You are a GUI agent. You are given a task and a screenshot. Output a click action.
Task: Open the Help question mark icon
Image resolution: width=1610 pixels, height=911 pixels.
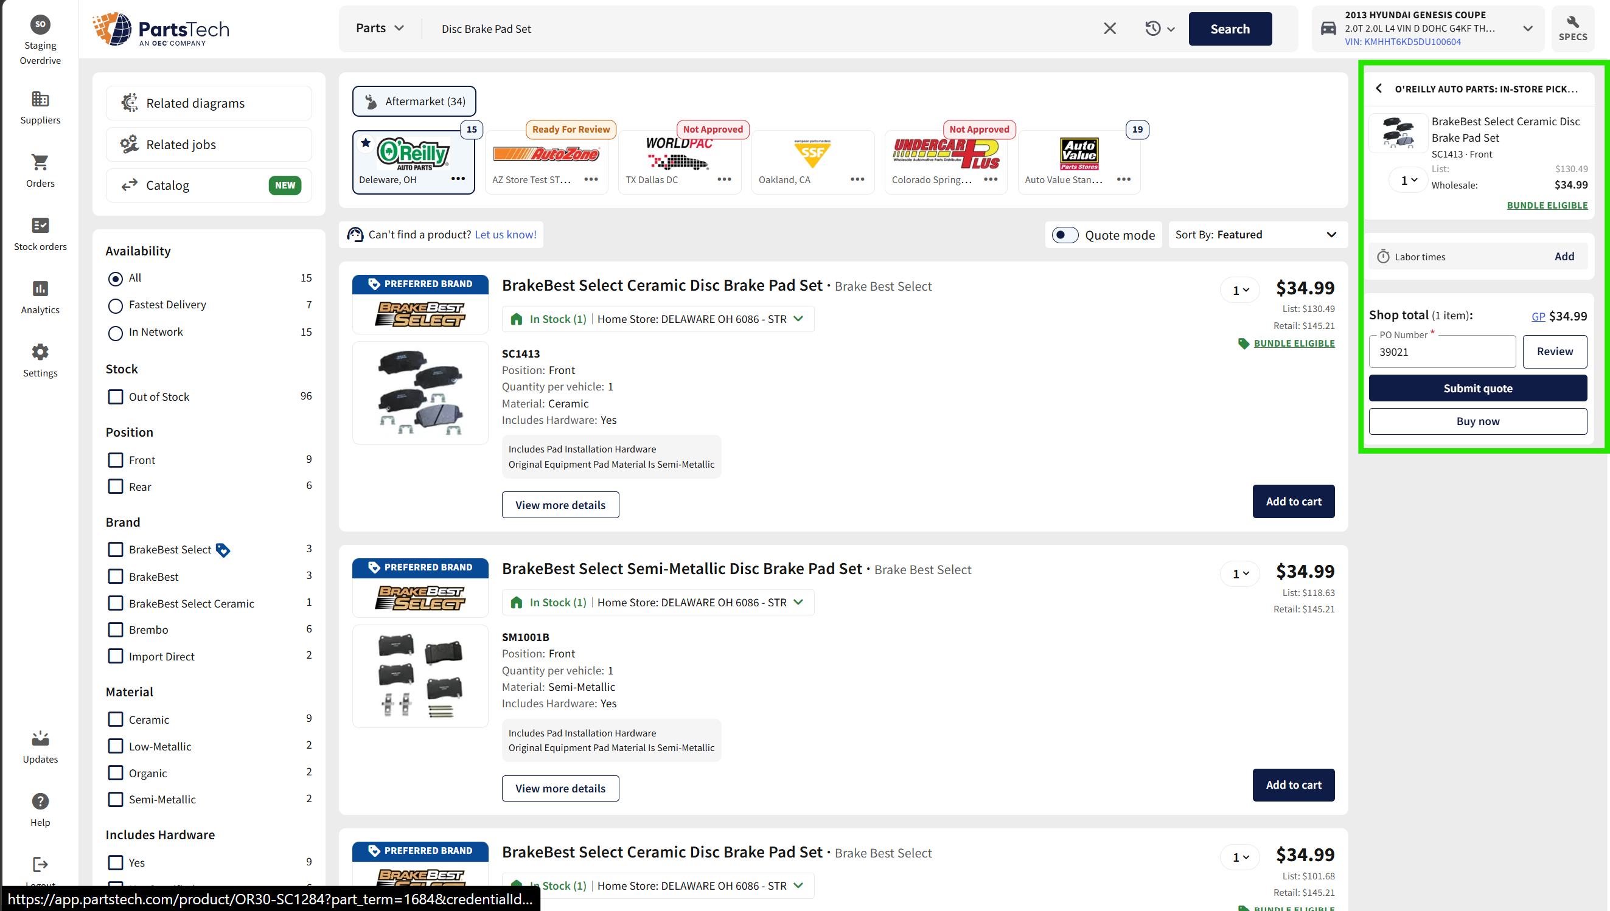click(40, 802)
